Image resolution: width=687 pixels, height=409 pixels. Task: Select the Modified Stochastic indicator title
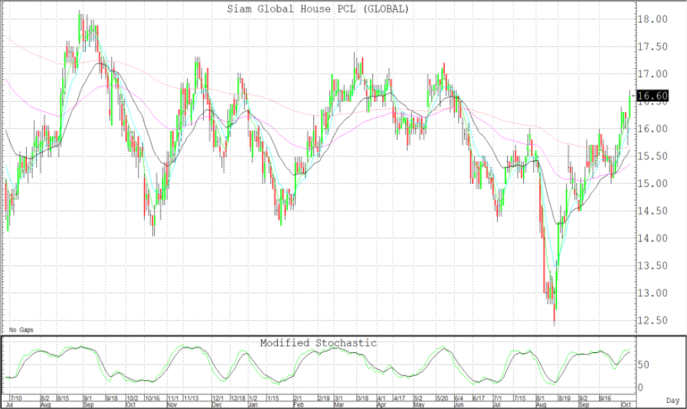click(319, 343)
